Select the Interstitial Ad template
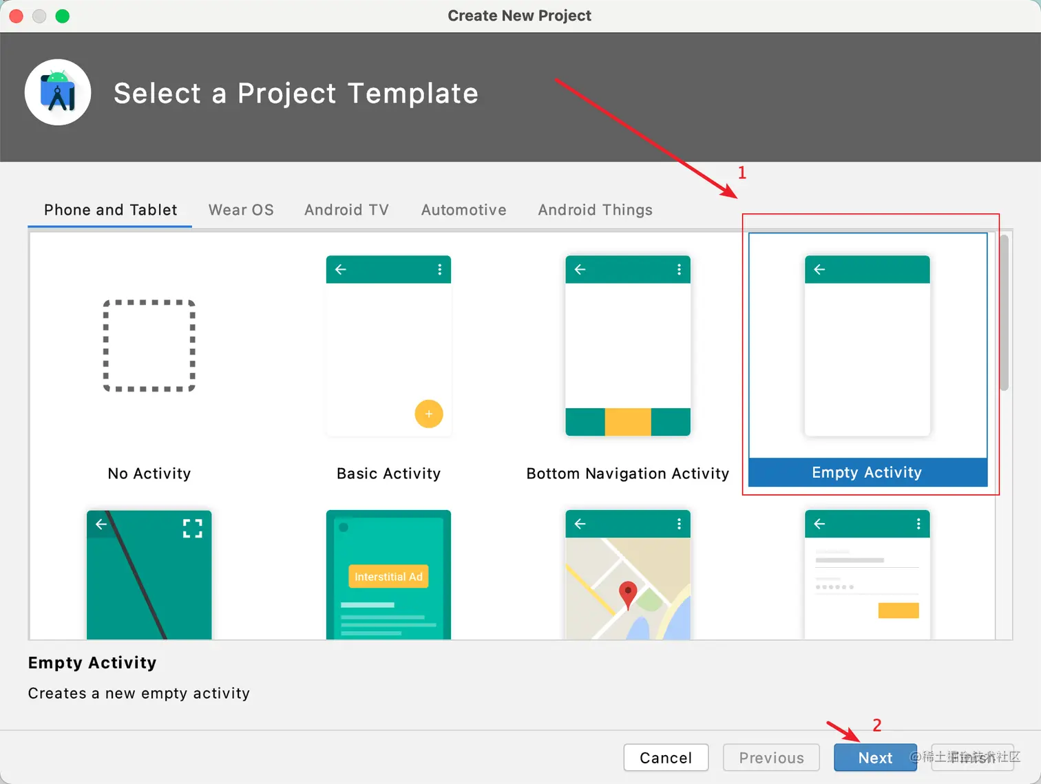1041x784 pixels. pyautogui.click(x=388, y=575)
